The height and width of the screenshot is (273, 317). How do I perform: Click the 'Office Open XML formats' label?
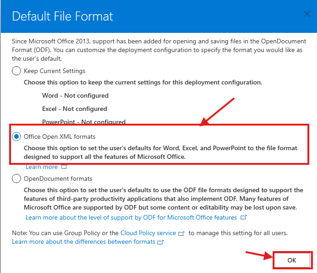[59, 136]
